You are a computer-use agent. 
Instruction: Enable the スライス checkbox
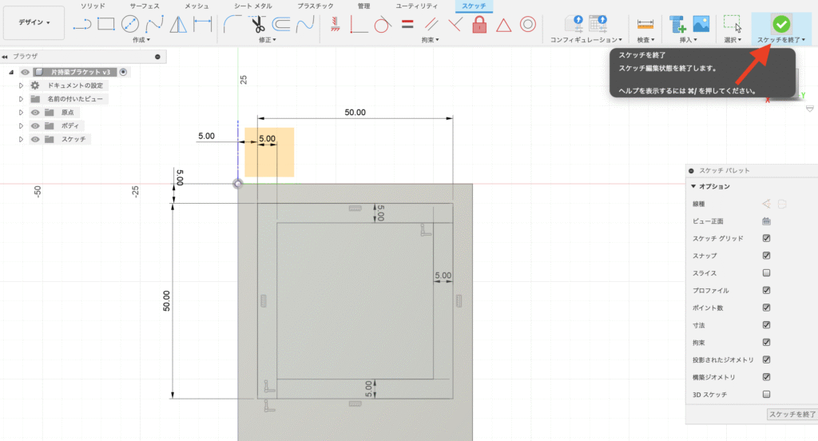[x=767, y=272]
